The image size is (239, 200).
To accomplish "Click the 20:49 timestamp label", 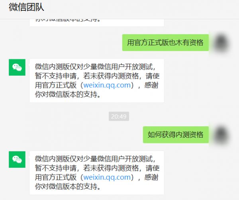I will pos(119,116).
